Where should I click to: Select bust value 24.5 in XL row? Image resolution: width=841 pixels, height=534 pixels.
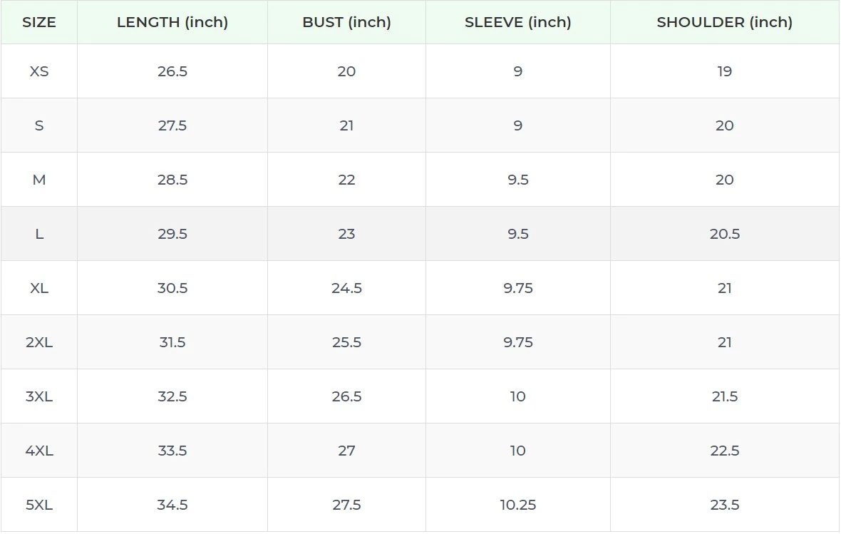click(346, 288)
